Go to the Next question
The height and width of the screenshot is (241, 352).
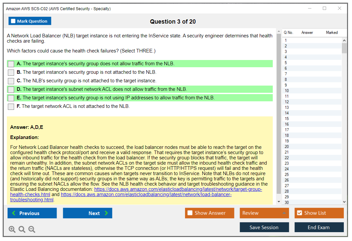87,213
